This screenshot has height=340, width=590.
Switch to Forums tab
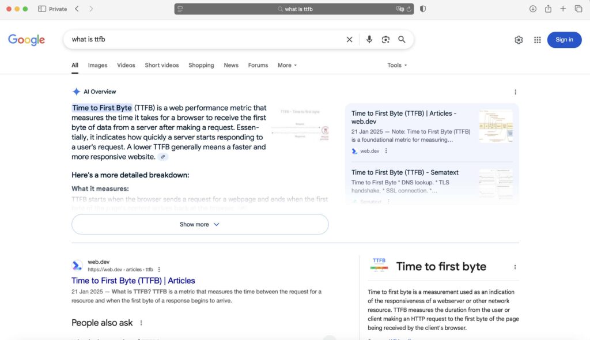258,65
